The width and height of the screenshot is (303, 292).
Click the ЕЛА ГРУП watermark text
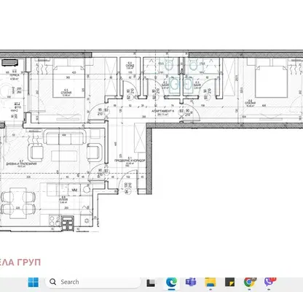20,262
